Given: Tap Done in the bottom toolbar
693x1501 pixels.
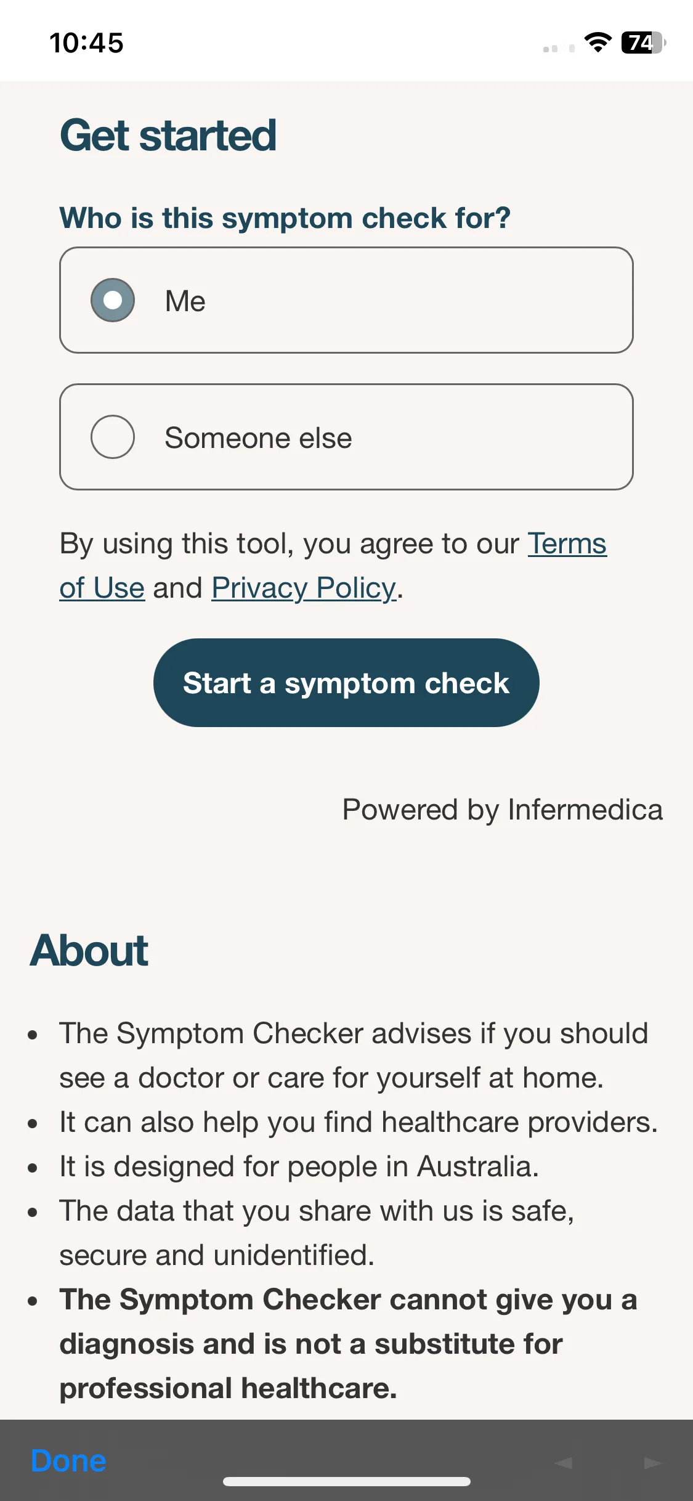Looking at the screenshot, I should 68,1460.
